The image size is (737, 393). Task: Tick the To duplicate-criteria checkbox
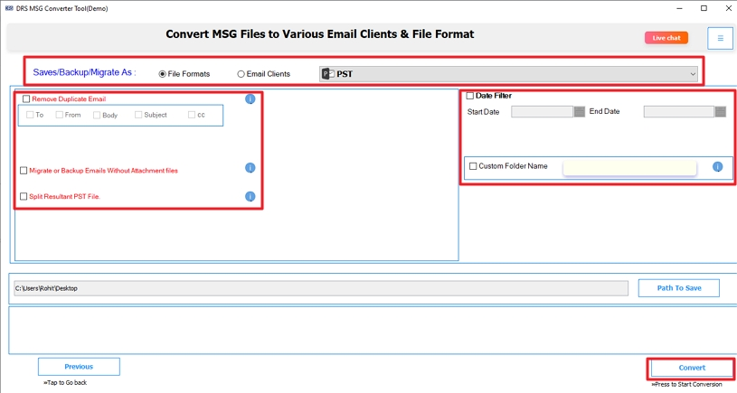tap(30, 115)
